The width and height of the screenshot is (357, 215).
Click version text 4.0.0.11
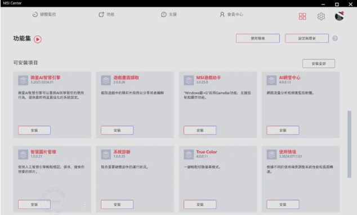tap(202, 156)
